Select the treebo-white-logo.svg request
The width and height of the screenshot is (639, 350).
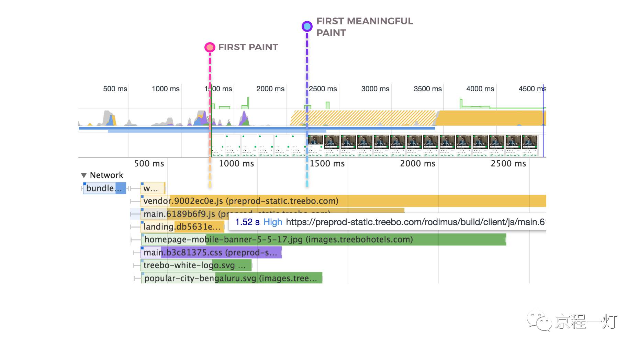point(196,265)
